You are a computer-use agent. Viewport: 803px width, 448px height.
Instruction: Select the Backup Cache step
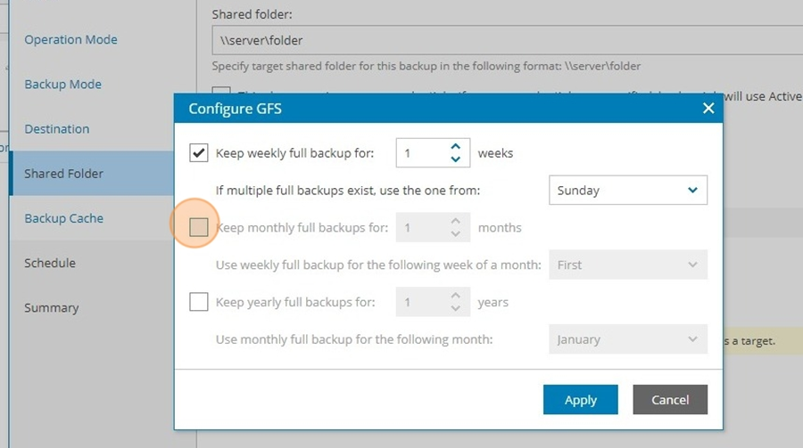pyautogui.click(x=64, y=218)
